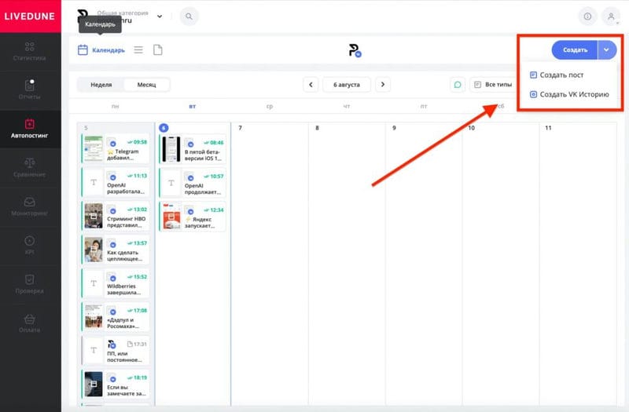This screenshot has height=412, width=629.
Task: Switch to the Неделя view
Action: point(101,85)
